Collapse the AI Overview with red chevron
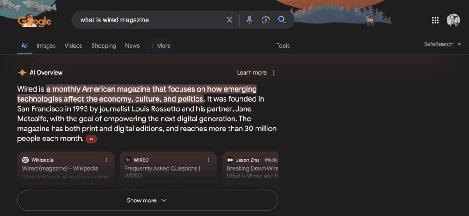Screen dimensions: 469x216 coord(91,139)
